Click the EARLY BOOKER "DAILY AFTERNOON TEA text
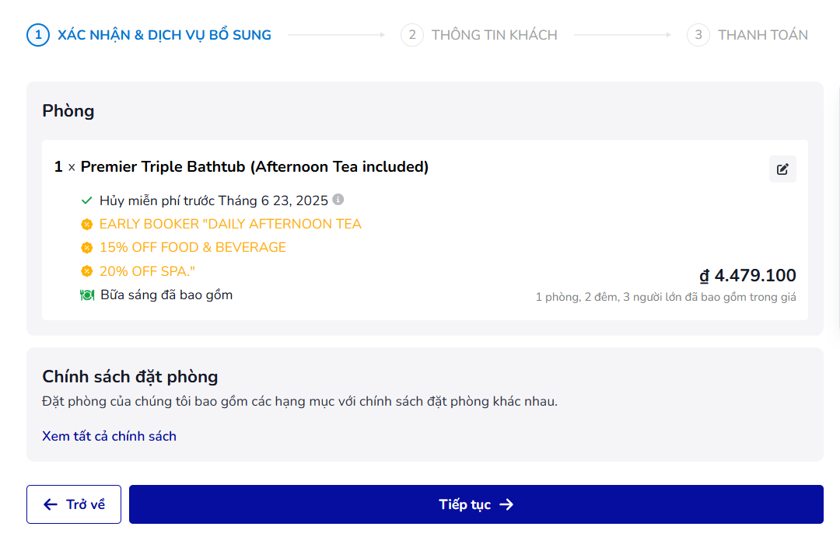The width and height of the screenshot is (840, 544). coord(230,224)
